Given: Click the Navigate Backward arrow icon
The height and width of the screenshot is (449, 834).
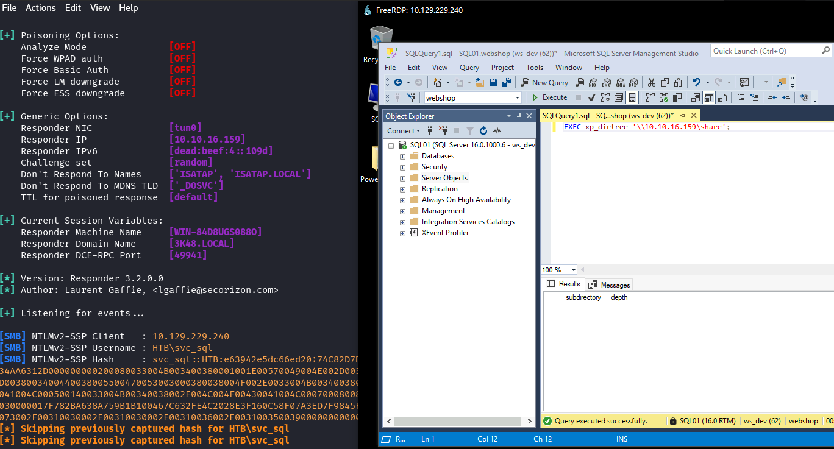Looking at the screenshot, I should (398, 82).
